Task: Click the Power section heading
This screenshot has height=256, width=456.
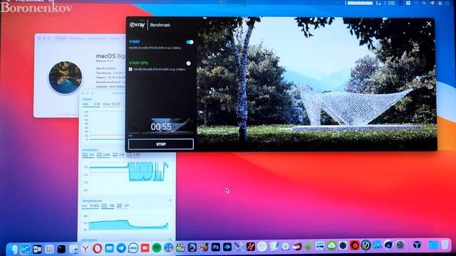Action: coord(87,99)
